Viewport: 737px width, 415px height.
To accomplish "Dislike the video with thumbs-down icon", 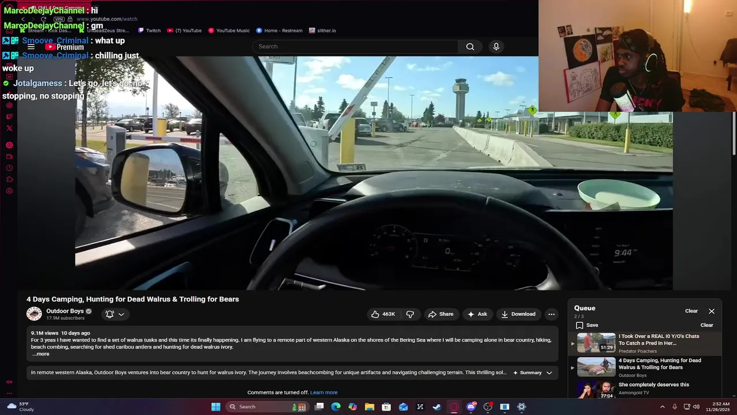I will (x=410, y=314).
